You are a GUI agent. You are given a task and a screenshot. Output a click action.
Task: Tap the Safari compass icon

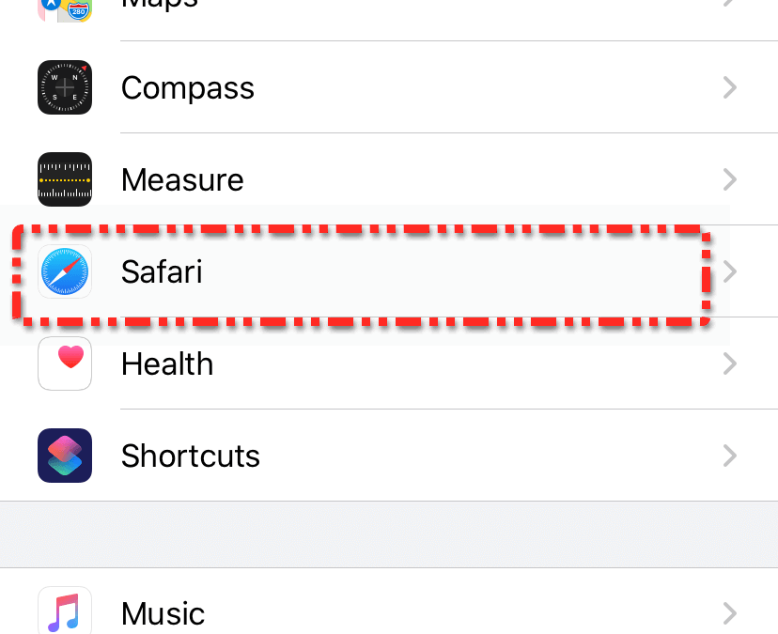[65, 271]
